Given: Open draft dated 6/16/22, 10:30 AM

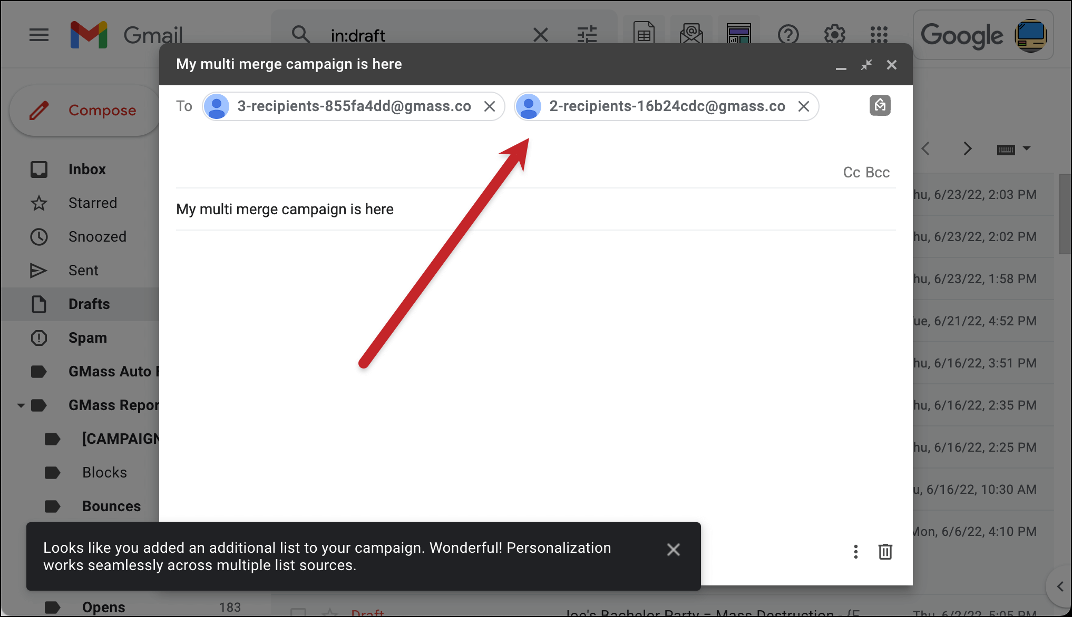Looking at the screenshot, I should pos(983,490).
